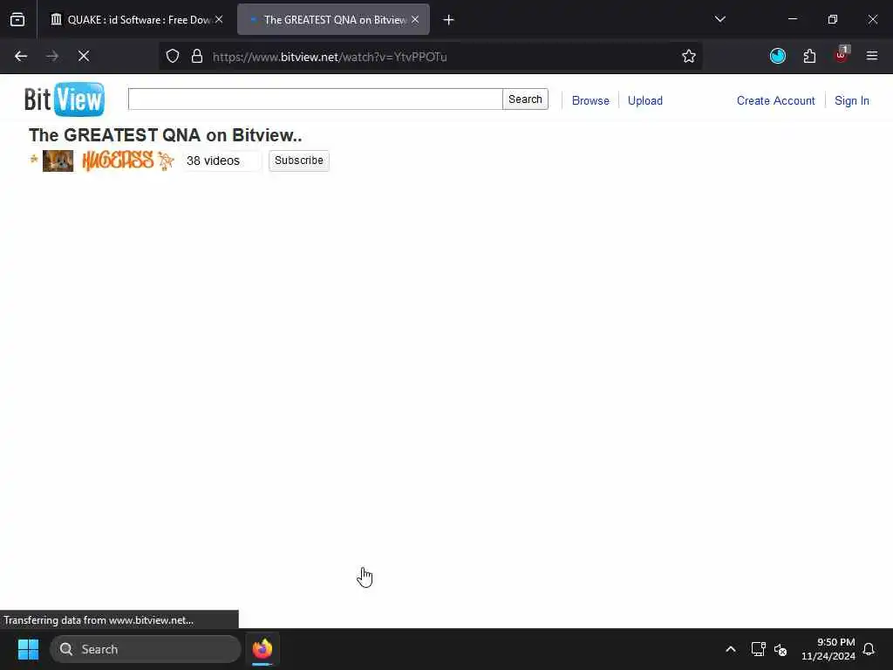Close The GREATEST QNA on Bitview tab

point(415,19)
